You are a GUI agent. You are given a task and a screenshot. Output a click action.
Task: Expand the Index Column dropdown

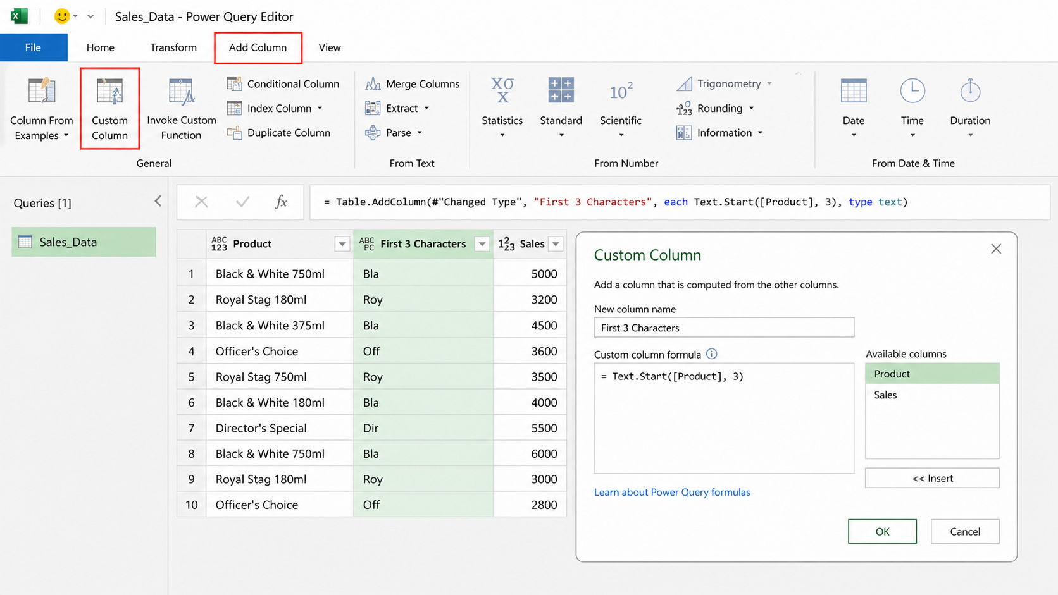[x=320, y=108]
